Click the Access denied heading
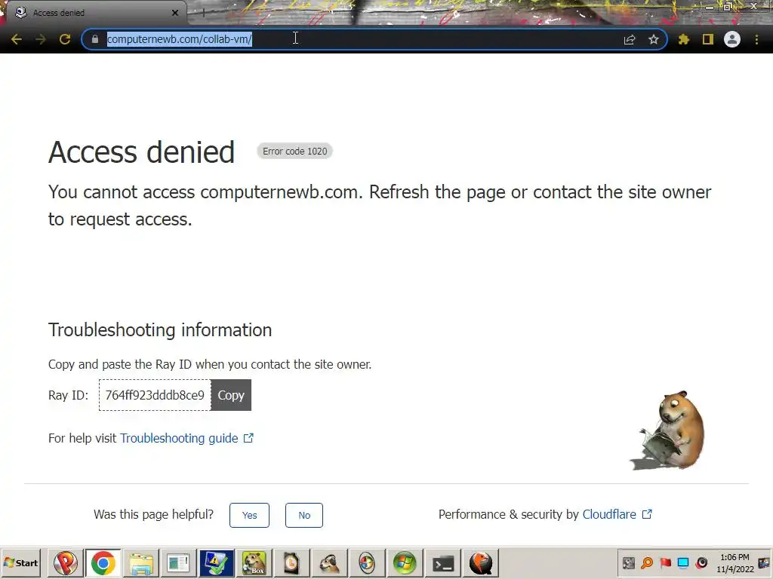The image size is (773, 579). click(x=141, y=152)
